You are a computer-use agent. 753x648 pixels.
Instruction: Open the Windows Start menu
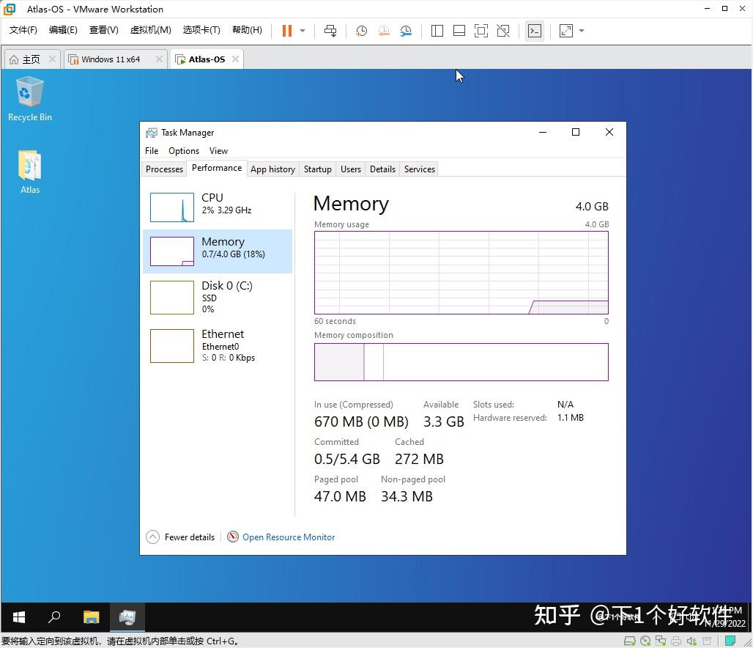[x=19, y=617]
